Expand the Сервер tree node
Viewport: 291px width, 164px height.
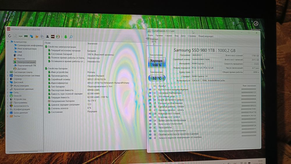tap(8, 79)
